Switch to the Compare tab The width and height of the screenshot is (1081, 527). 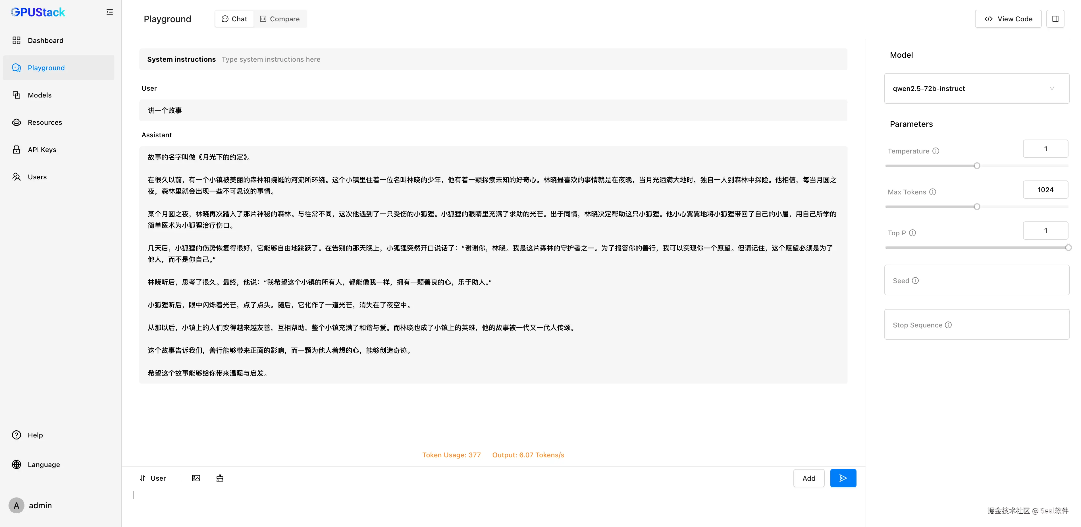tap(280, 19)
